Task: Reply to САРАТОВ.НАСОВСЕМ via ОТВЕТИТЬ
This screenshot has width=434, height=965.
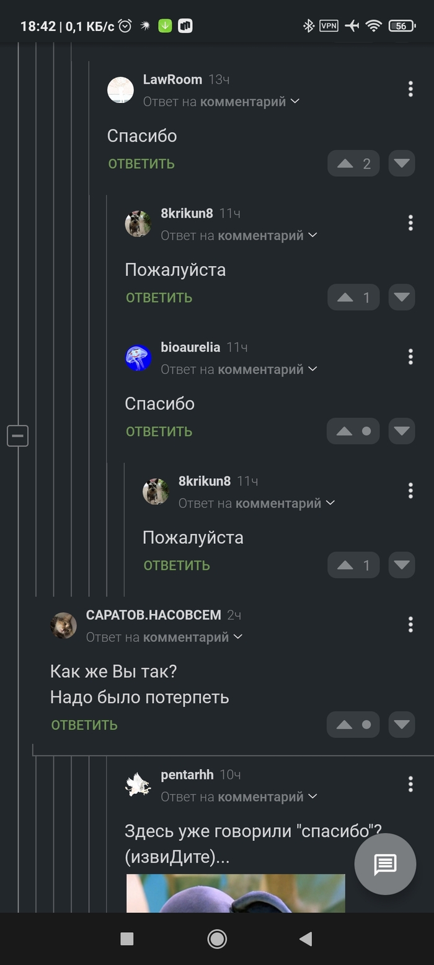Action: [84, 725]
